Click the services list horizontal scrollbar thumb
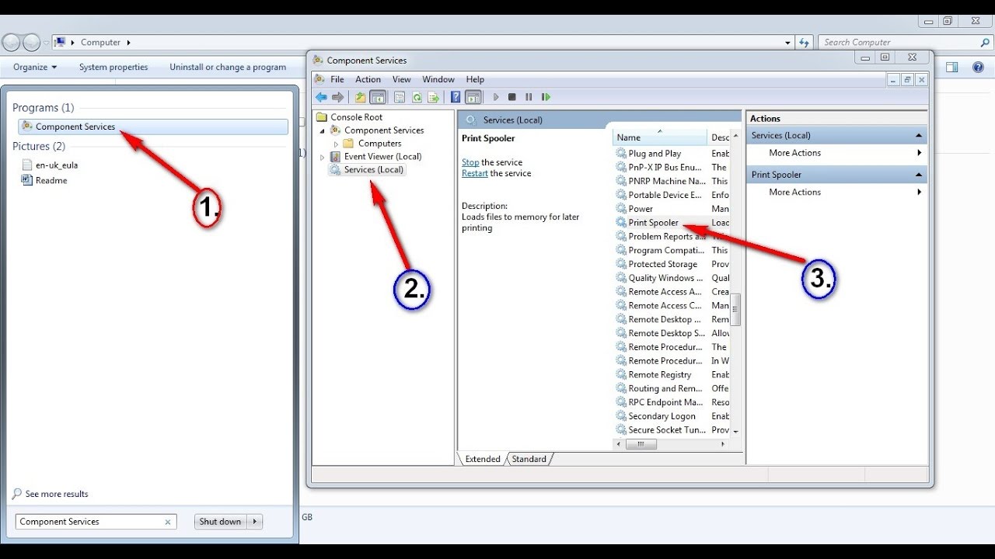 (641, 444)
